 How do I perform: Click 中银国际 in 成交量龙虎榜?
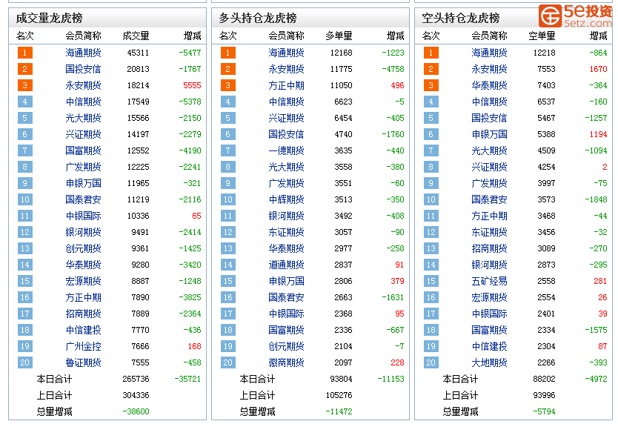(x=83, y=216)
